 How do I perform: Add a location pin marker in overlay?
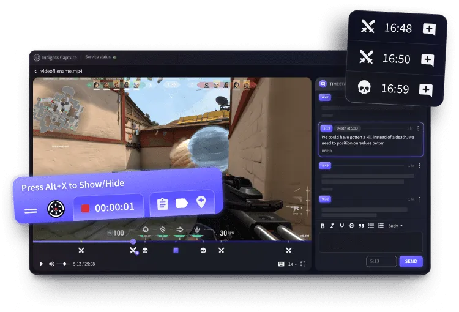pos(201,202)
